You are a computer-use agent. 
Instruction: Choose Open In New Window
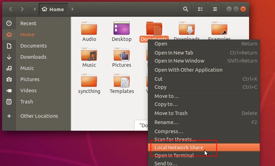coord(204,61)
